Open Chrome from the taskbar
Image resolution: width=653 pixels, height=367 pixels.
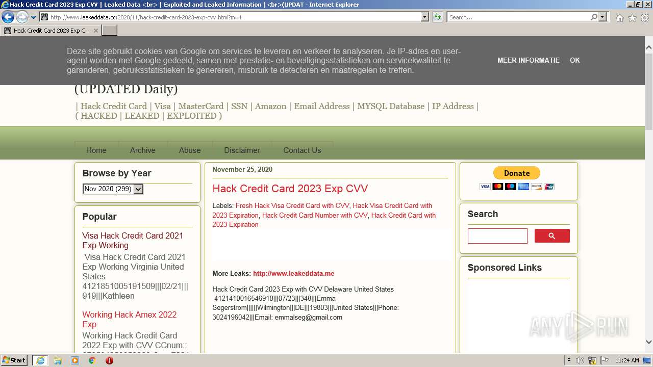(92, 360)
